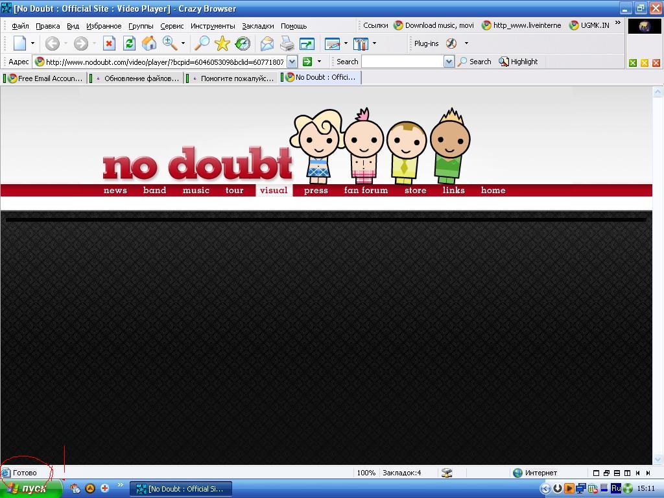Click the green Go arrow next to address
This screenshot has height=498, width=664.
pyautogui.click(x=307, y=62)
